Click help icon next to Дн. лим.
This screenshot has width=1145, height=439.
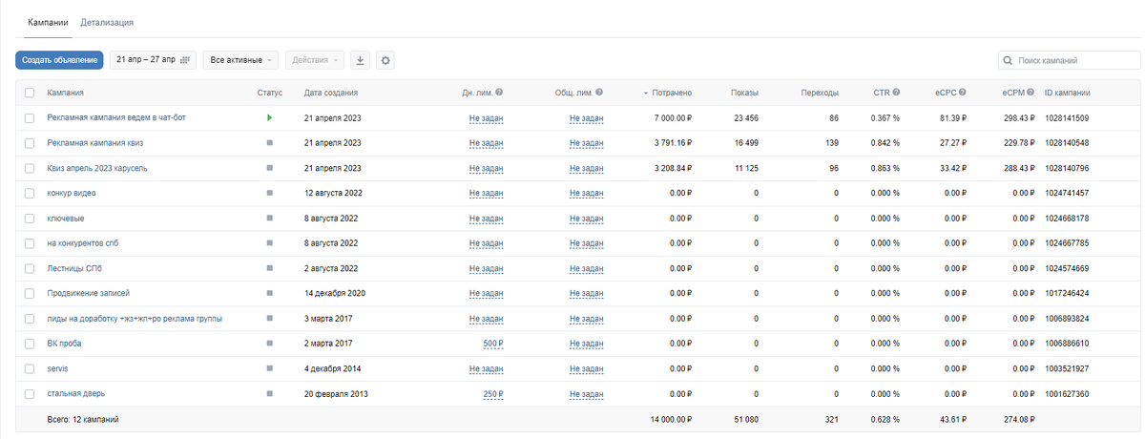[x=499, y=93]
